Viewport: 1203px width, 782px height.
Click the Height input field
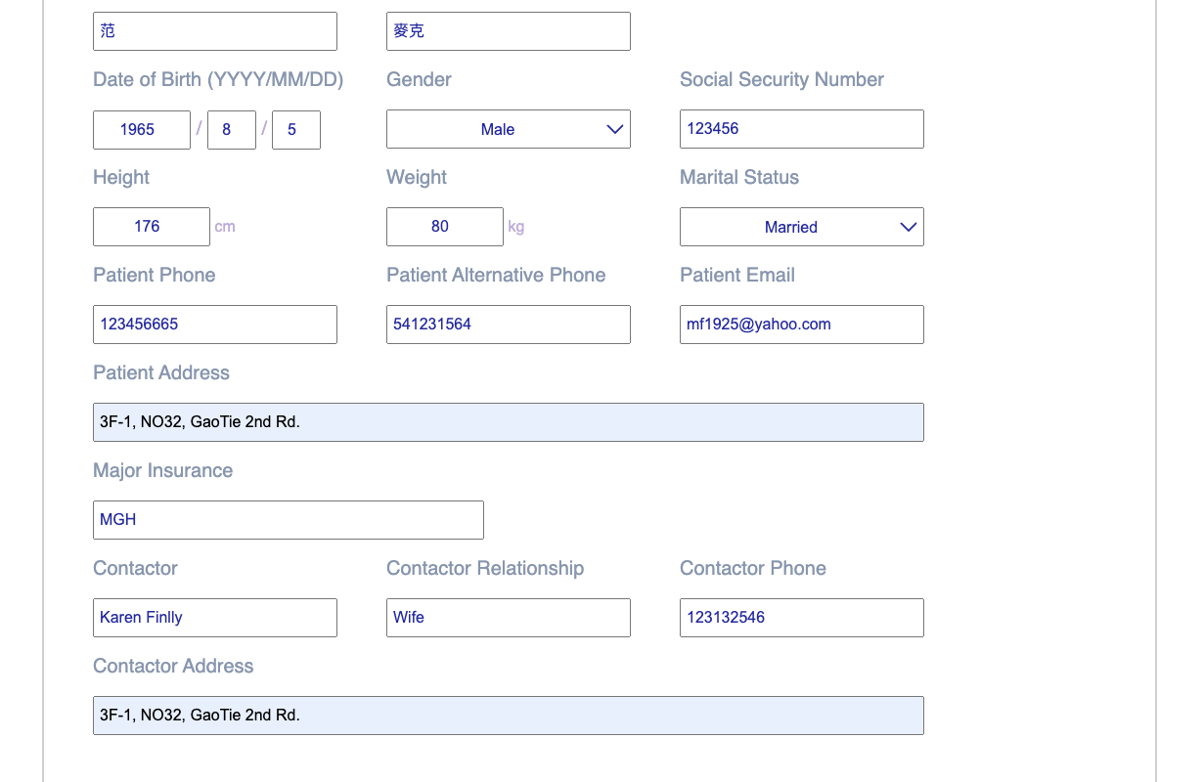pyautogui.click(x=152, y=227)
